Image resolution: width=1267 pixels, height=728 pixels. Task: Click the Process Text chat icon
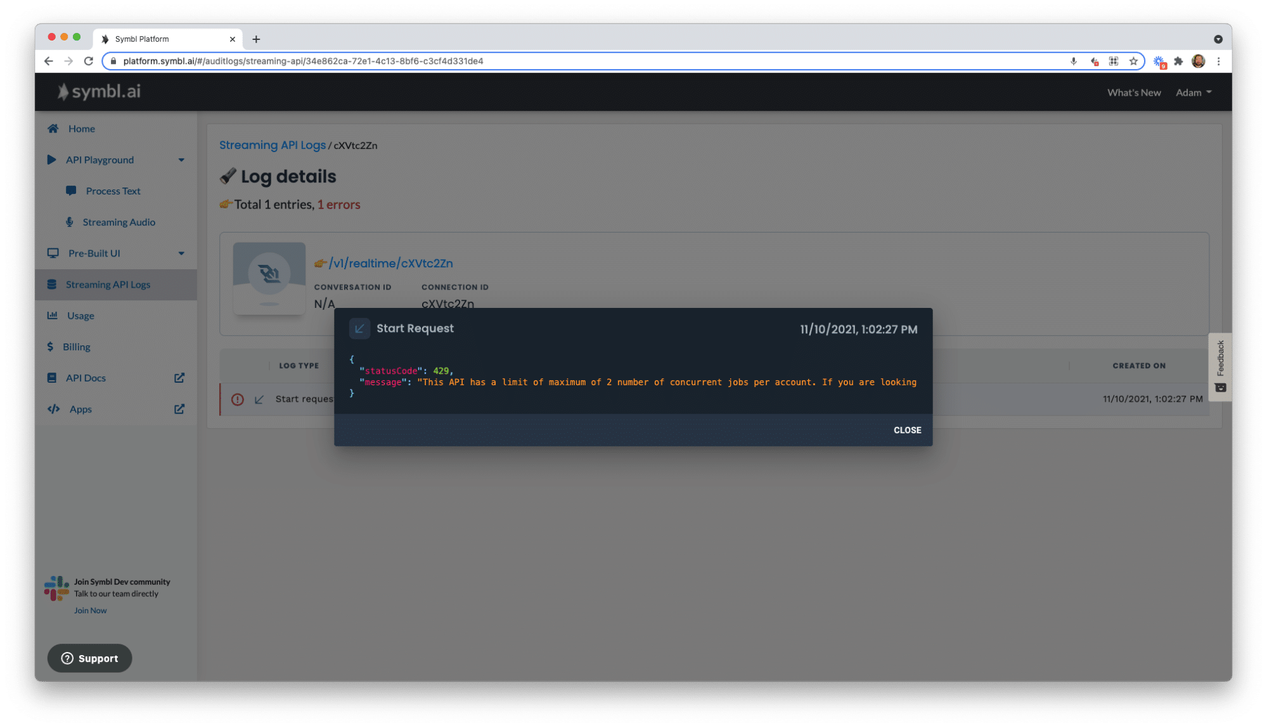click(71, 191)
